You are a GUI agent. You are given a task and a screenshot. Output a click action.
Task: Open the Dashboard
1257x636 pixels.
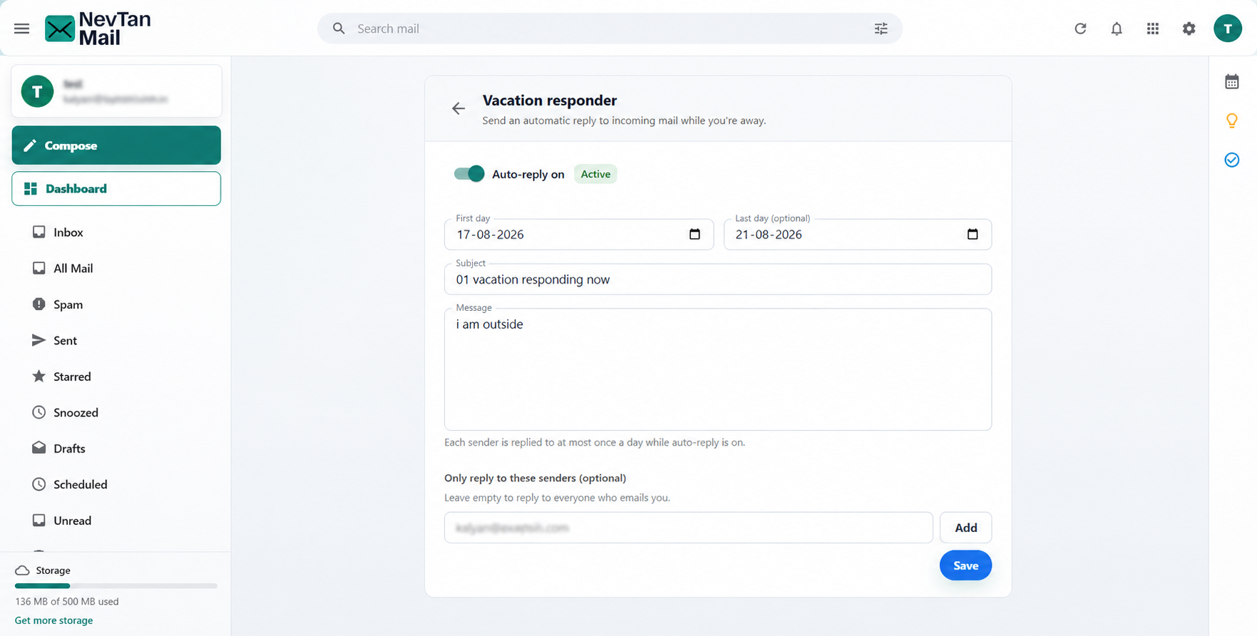coord(116,189)
